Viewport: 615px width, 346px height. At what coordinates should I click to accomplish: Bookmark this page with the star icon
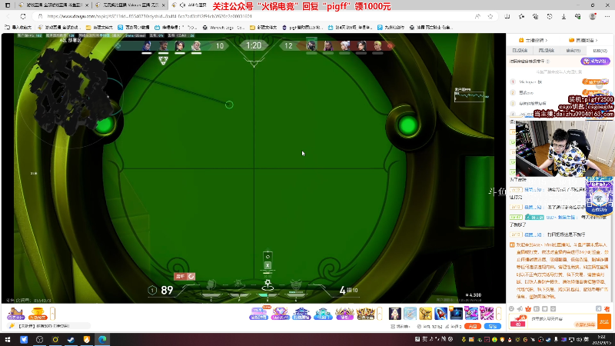[490, 16]
